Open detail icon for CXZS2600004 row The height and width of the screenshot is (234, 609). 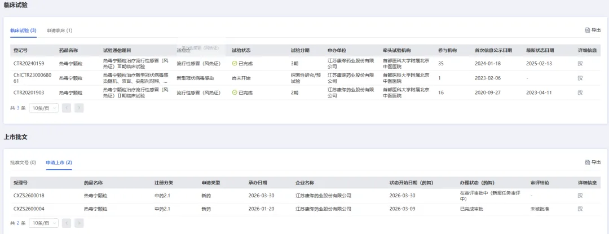(x=580, y=209)
